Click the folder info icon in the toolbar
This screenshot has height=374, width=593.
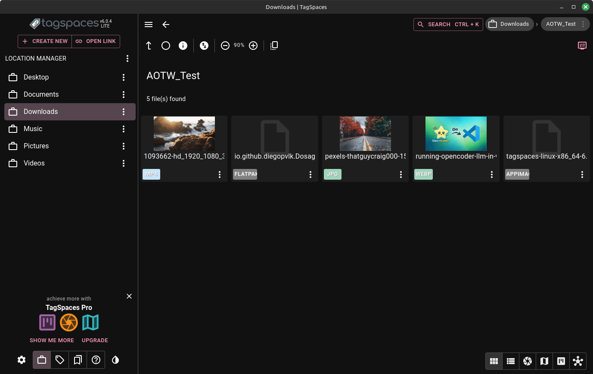click(x=183, y=45)
